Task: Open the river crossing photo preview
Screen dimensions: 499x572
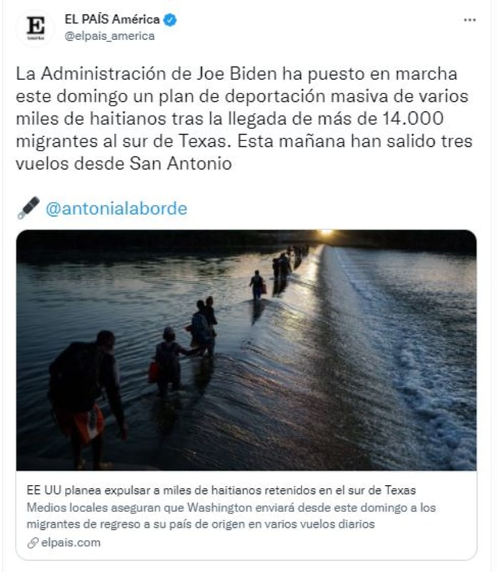Action: click(x=247, y=350)
